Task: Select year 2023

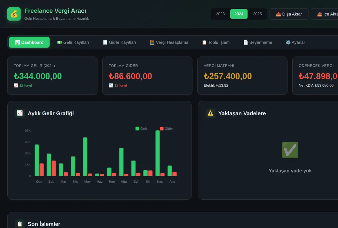Action: pyautogui.click(x=220, y=14)
